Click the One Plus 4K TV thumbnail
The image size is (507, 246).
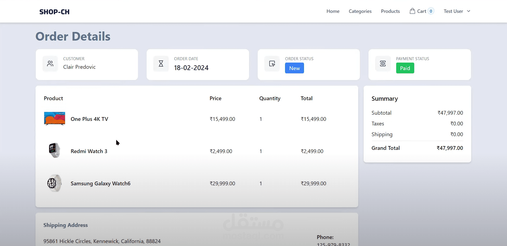(55, 119)
